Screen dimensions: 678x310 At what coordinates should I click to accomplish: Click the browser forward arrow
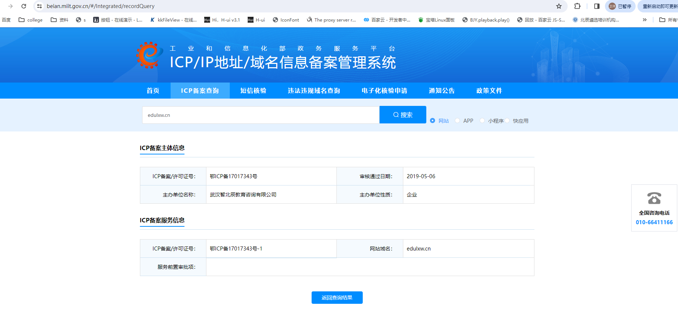(11, 6)
